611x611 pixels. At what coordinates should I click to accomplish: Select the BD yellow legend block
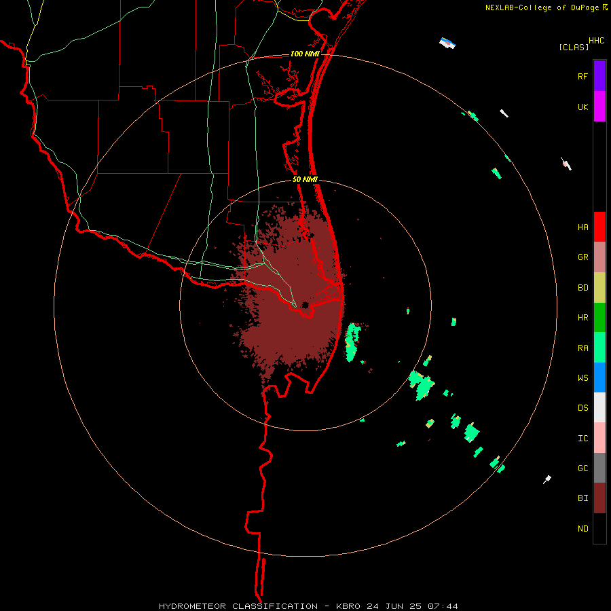tap(599, 288)
